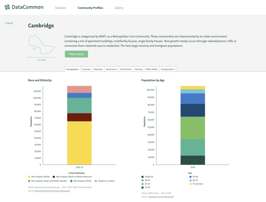Open Population by Age (Municipal) link
The height and width of the screenshot is (202, 266).
tap(161, 197)
